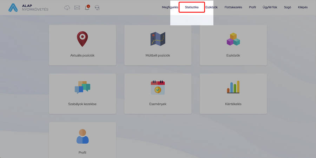
Task: Open Profil in the top navigation
Action: click(x=252, y=7)
